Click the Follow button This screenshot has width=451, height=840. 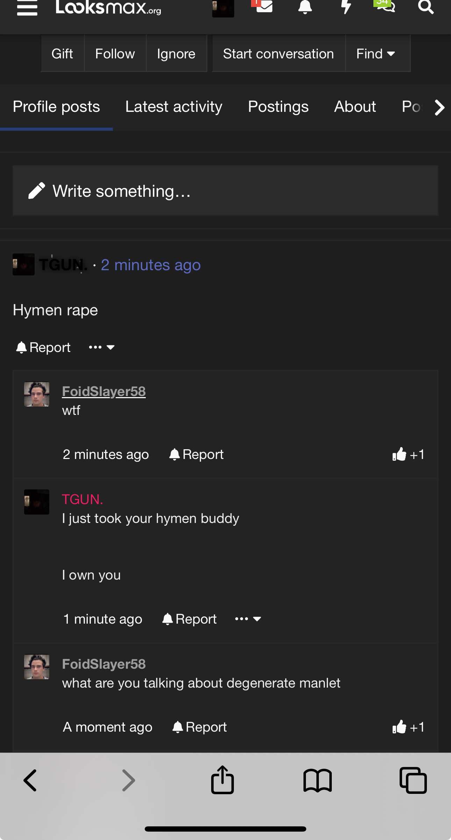click(115, 53)
